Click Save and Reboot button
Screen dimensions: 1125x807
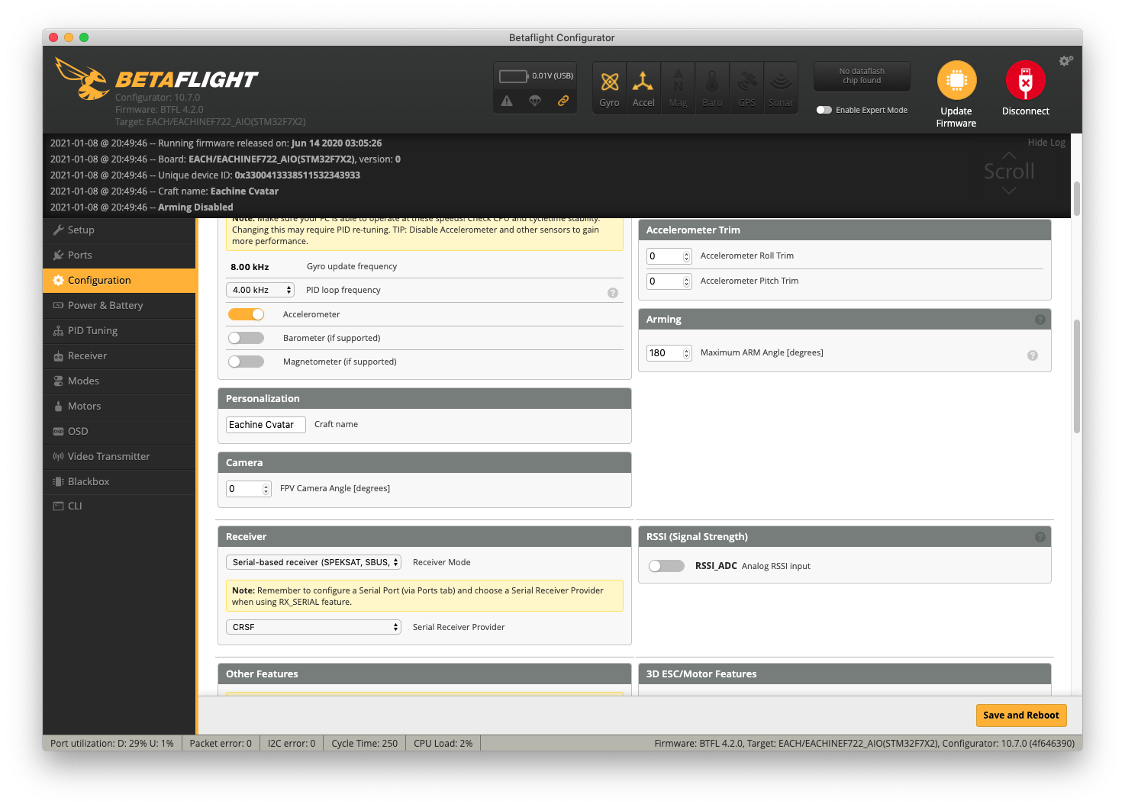pyautogui.click(x=1021, y=715)
